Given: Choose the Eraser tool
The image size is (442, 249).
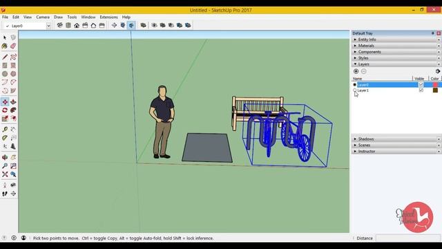Looking at the screenshot, I should [13, 46].
